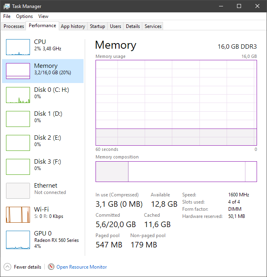Switch to the Details tab

tap(133, 26)
